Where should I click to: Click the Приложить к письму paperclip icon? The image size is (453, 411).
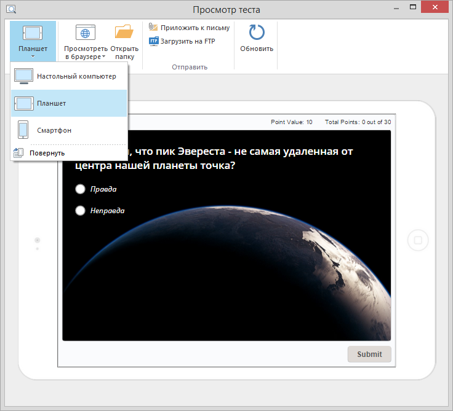153,27
